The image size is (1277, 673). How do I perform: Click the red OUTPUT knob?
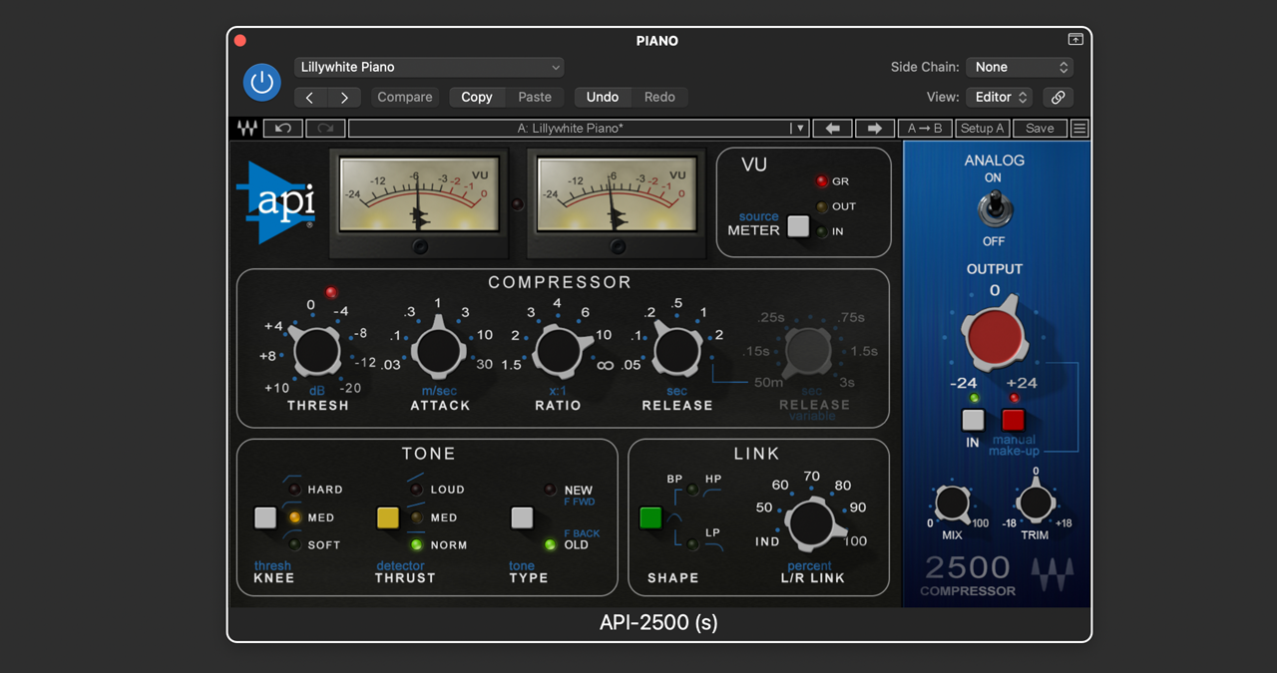coord(995,334)
